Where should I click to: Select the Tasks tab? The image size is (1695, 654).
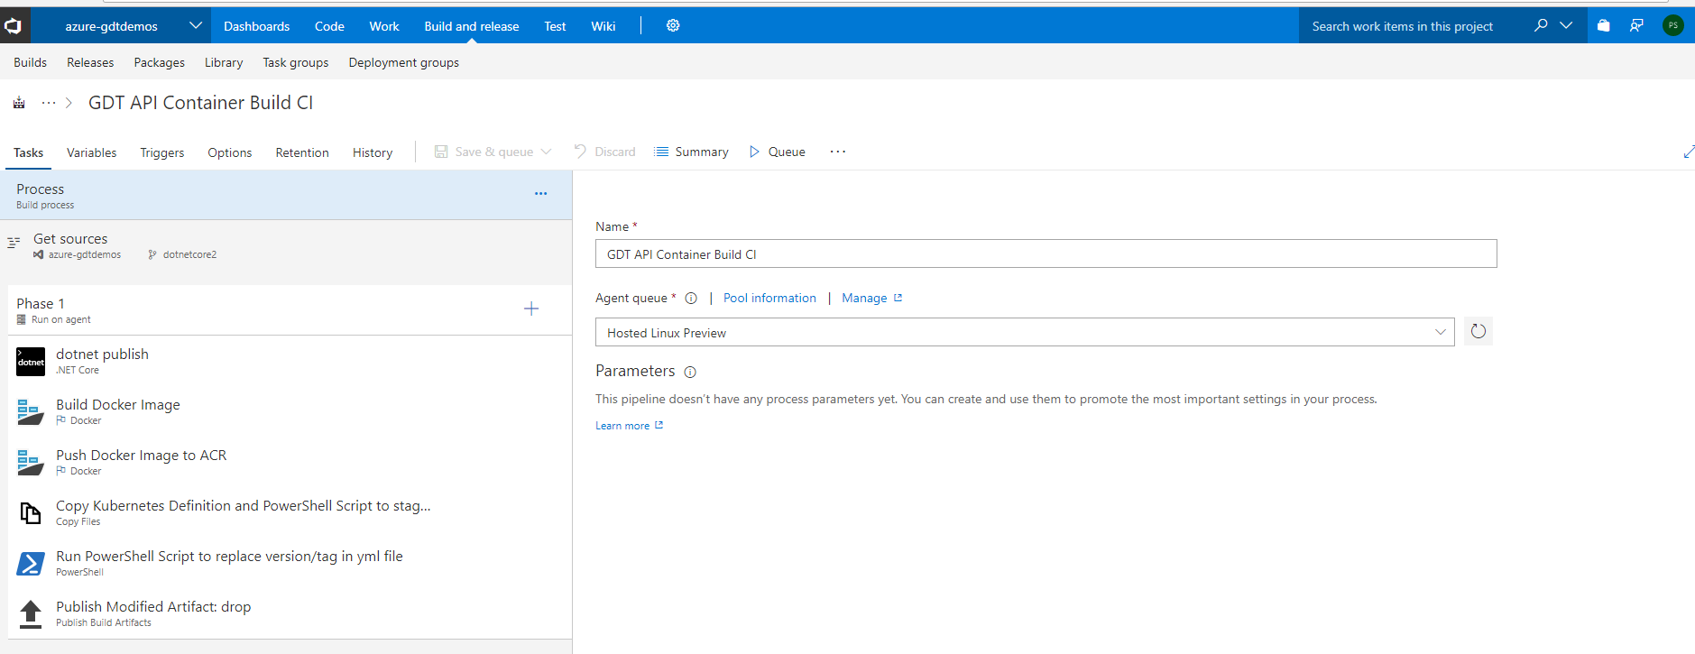click(28, 152)
